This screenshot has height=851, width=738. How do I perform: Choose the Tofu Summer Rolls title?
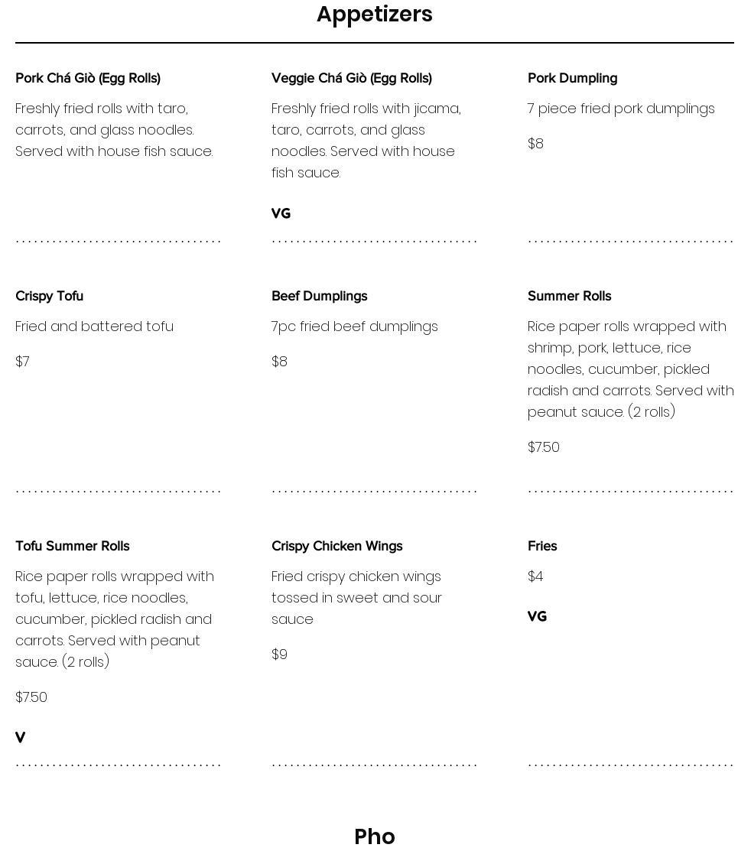click(73, 546)
